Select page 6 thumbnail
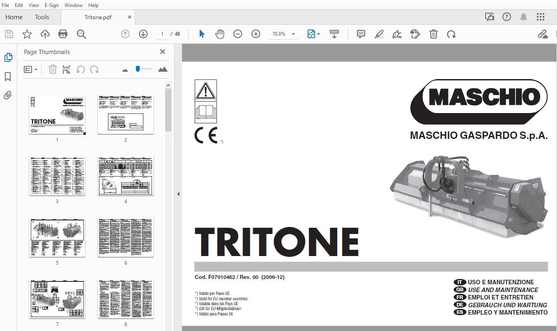The height and width of the screenshot is (331, 557). [126, 238]
